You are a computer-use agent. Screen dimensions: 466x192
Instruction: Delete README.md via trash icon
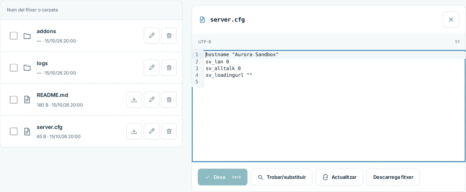click(x=169, y=100)
